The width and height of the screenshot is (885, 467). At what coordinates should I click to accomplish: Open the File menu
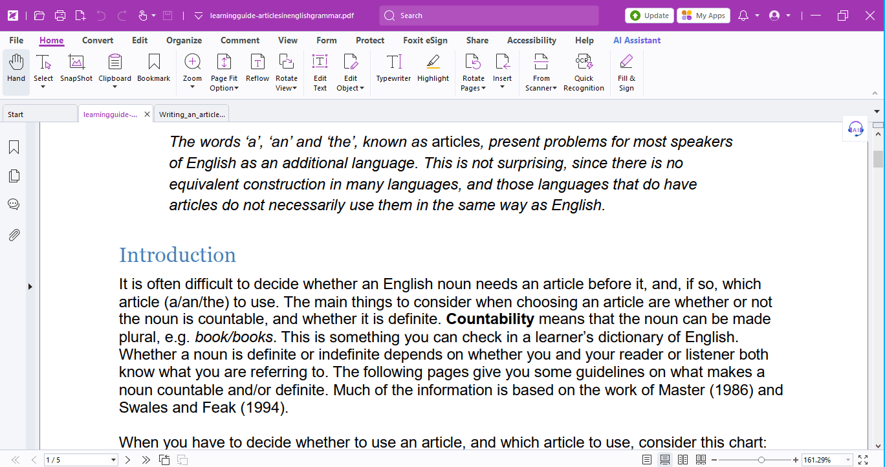tap(16, 40)
